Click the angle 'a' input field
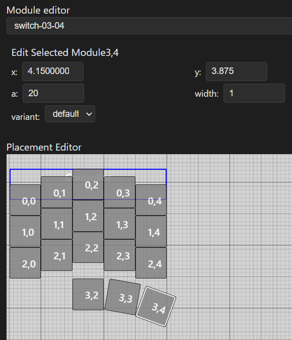The image size is (292, 340). click(53, 93)
